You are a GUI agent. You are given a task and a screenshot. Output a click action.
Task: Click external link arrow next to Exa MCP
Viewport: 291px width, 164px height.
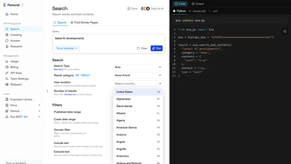click(39, 117)
